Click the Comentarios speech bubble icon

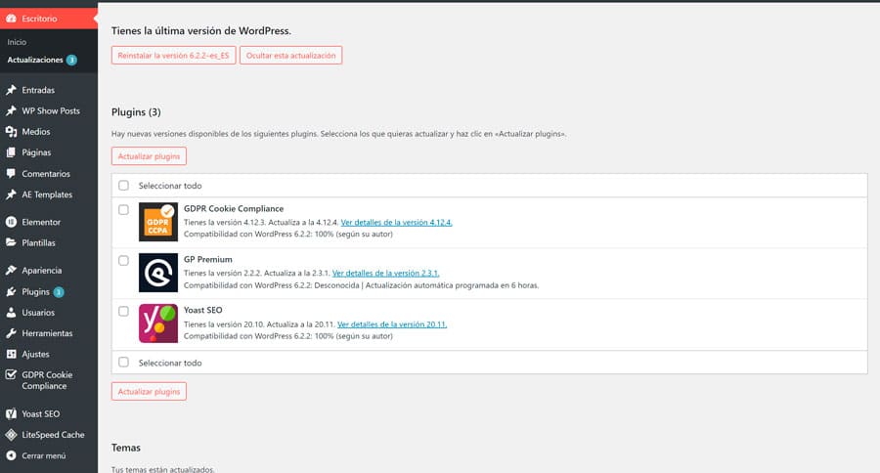[11, 173]
